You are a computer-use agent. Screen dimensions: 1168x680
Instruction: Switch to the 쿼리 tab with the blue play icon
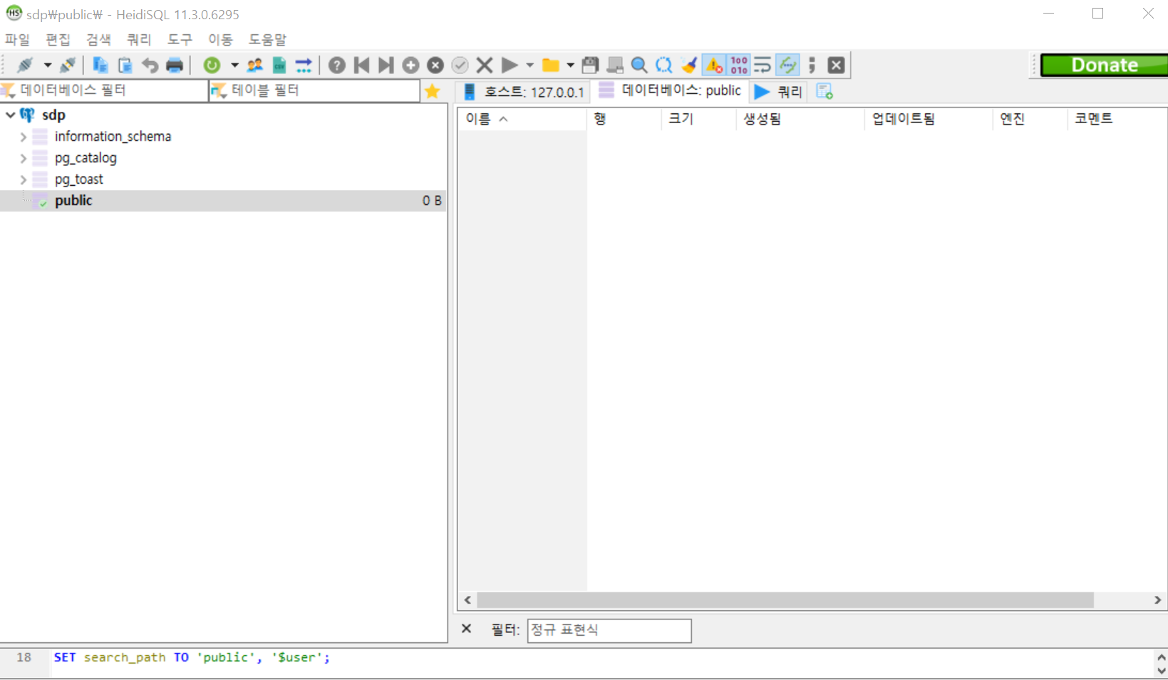[778, 92]
